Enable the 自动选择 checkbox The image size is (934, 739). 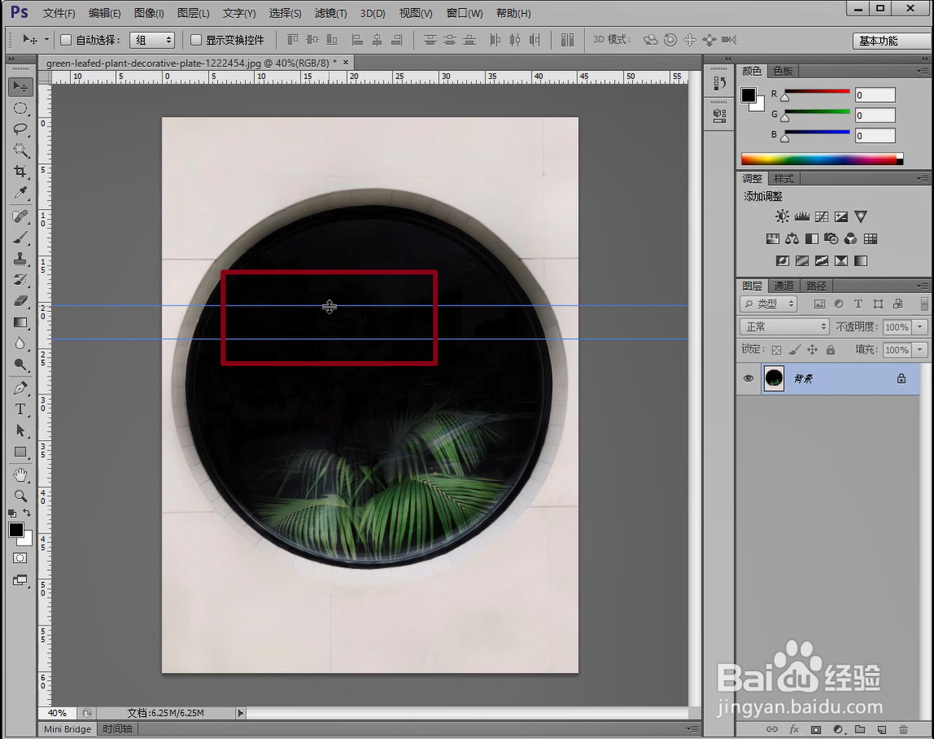[x=64, y=38]
